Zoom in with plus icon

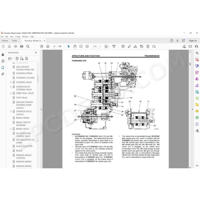point(87,47)
